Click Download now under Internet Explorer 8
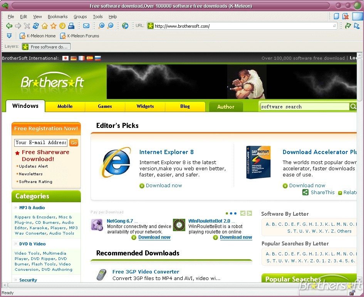Image resolution: width=364 pixels, height=297 pixels. [x=164, y=186]
